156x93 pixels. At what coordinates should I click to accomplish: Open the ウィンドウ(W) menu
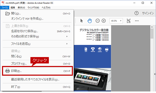[33, 8]
